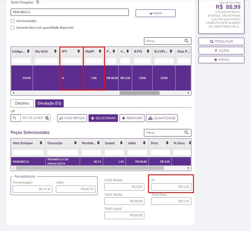
Task: Click the Peças Selecionadas table left scroll arrow
Action: pos(13,168)
